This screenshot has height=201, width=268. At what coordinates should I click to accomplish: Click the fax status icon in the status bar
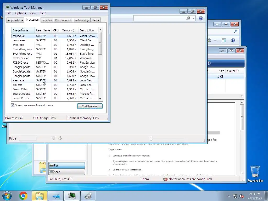[165, 179]
